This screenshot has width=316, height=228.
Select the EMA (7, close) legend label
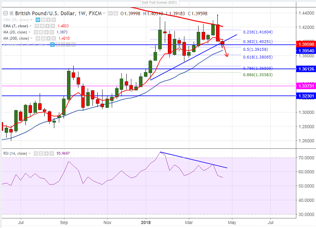15,26
